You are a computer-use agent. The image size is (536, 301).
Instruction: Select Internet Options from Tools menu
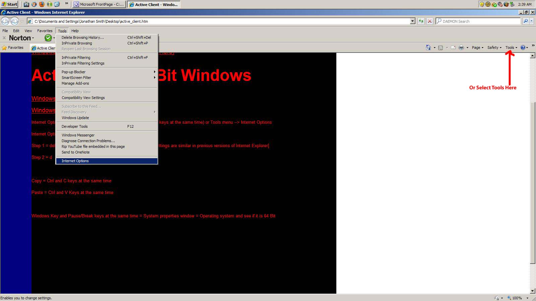coord(75,161)
